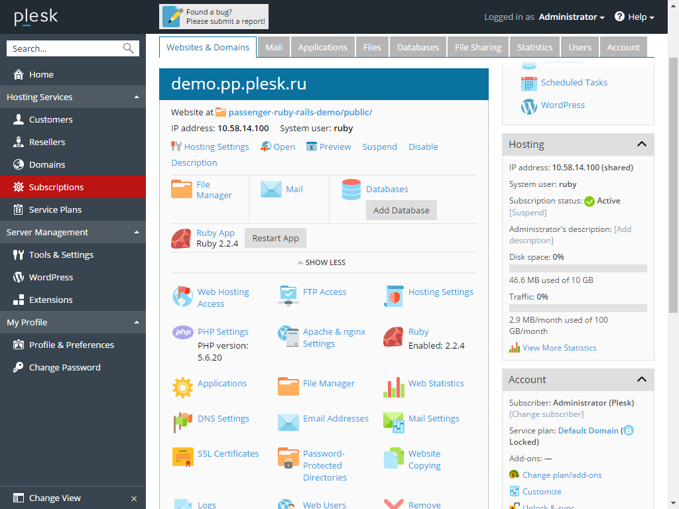This screenshot has width=679, height=509.
Task: Switch to the Databases tab
Action: (418, 47)
